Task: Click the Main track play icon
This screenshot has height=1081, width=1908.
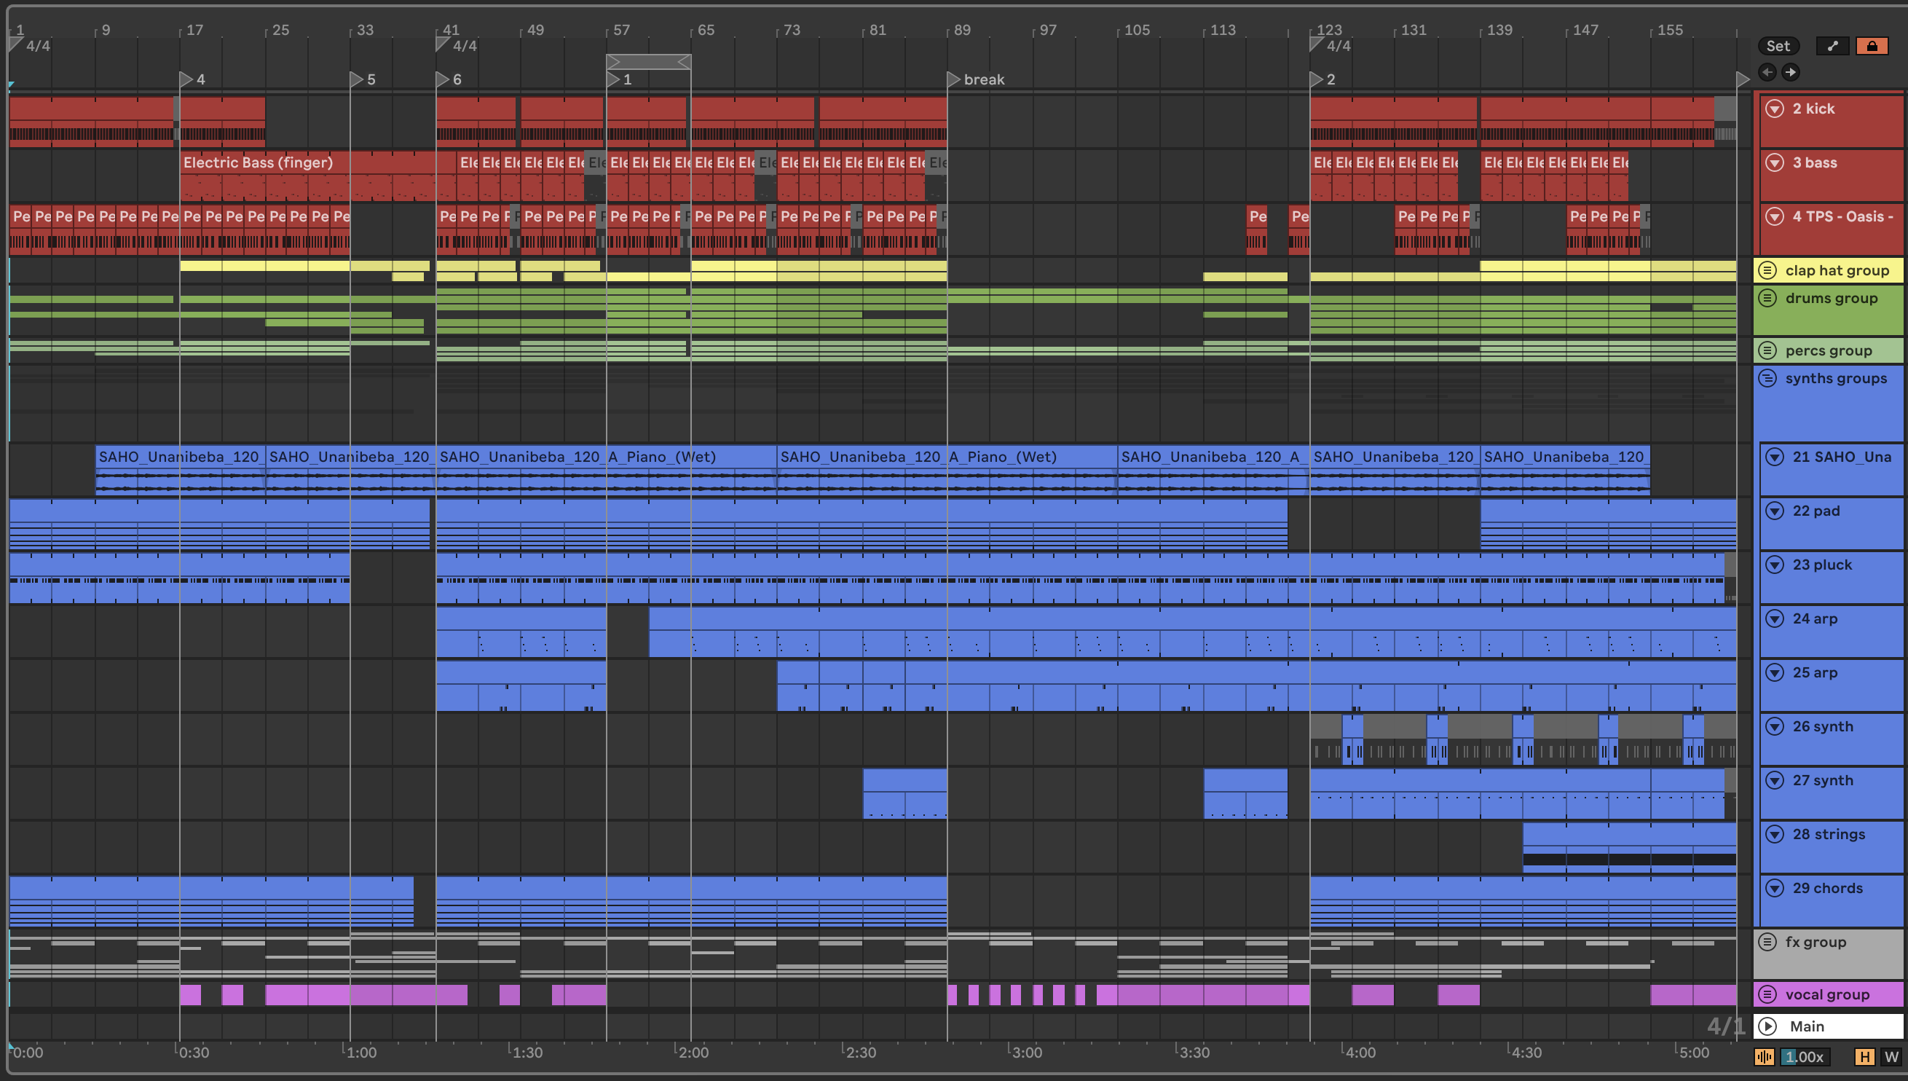Action: (1767, 1026)
